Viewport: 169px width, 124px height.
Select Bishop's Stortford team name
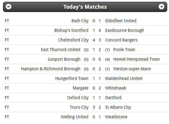[71, 30]
